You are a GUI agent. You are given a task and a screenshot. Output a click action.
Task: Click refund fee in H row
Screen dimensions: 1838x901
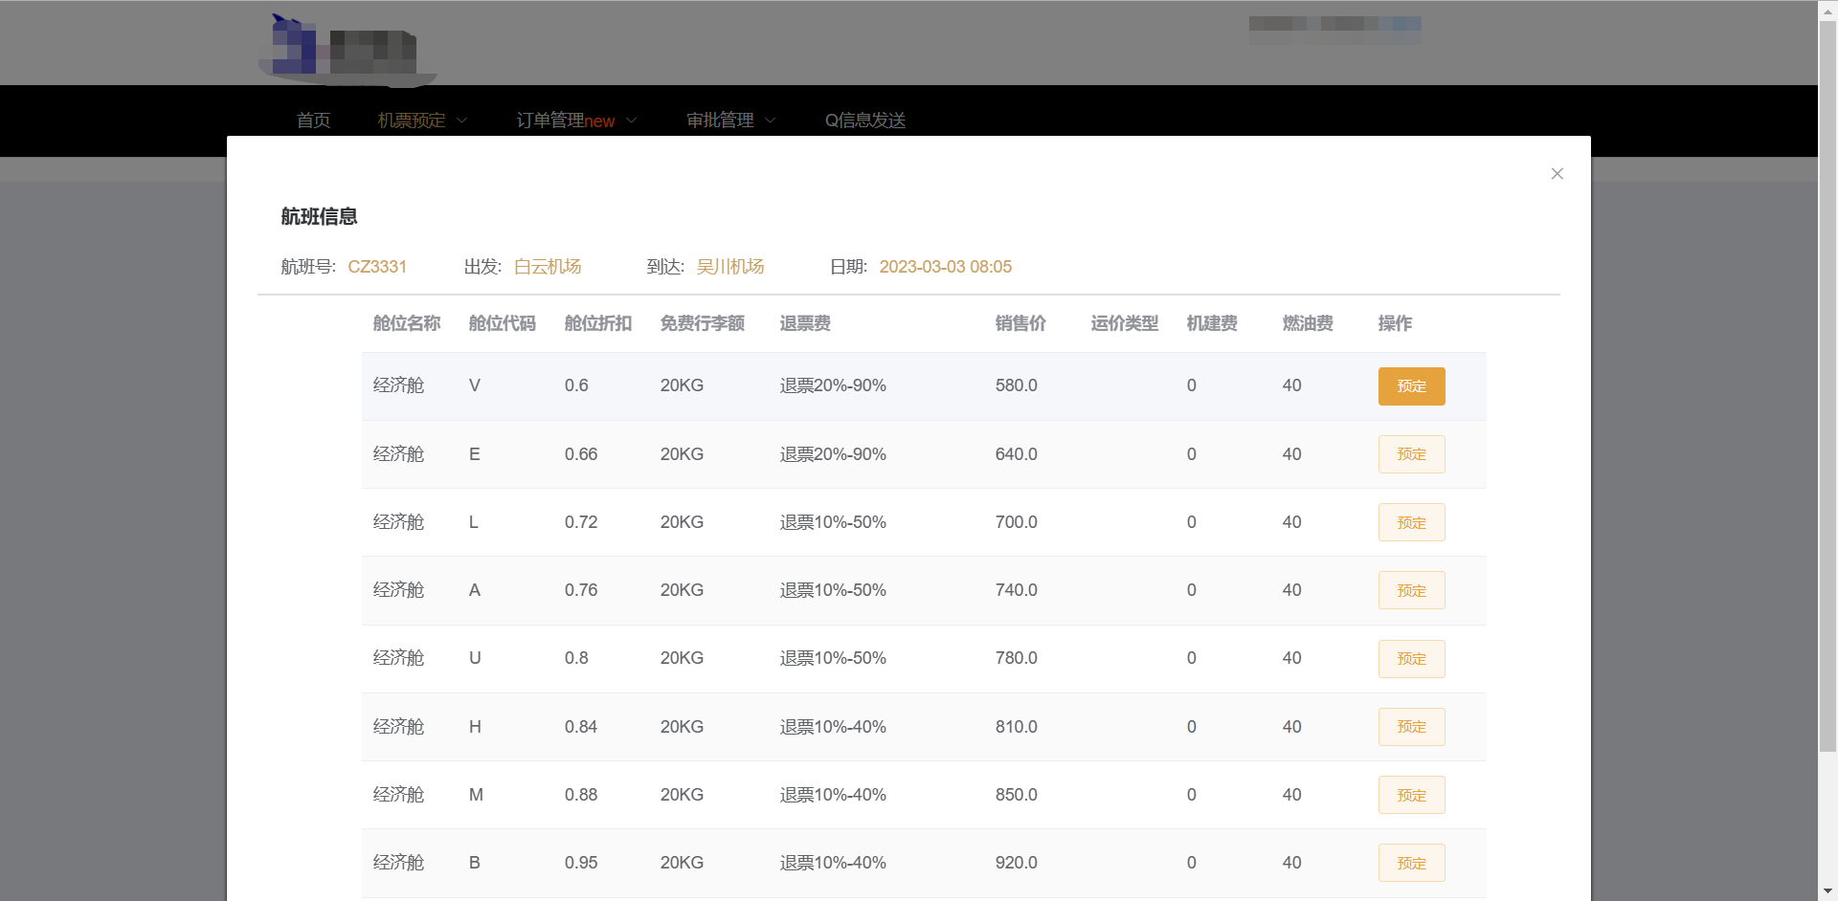pyautogui.click(x=833, y=727)
